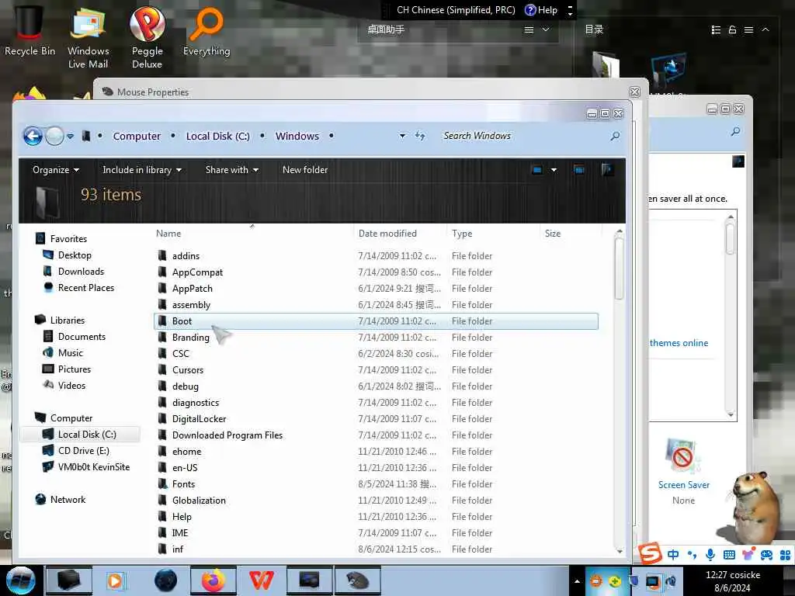Open the Organize menu
This screenshot has width=795, height=596.
(56, 170)
